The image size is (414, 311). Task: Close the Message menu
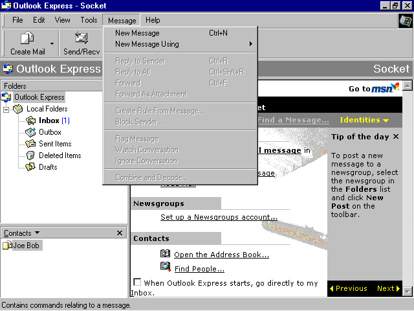pos(122,20)
